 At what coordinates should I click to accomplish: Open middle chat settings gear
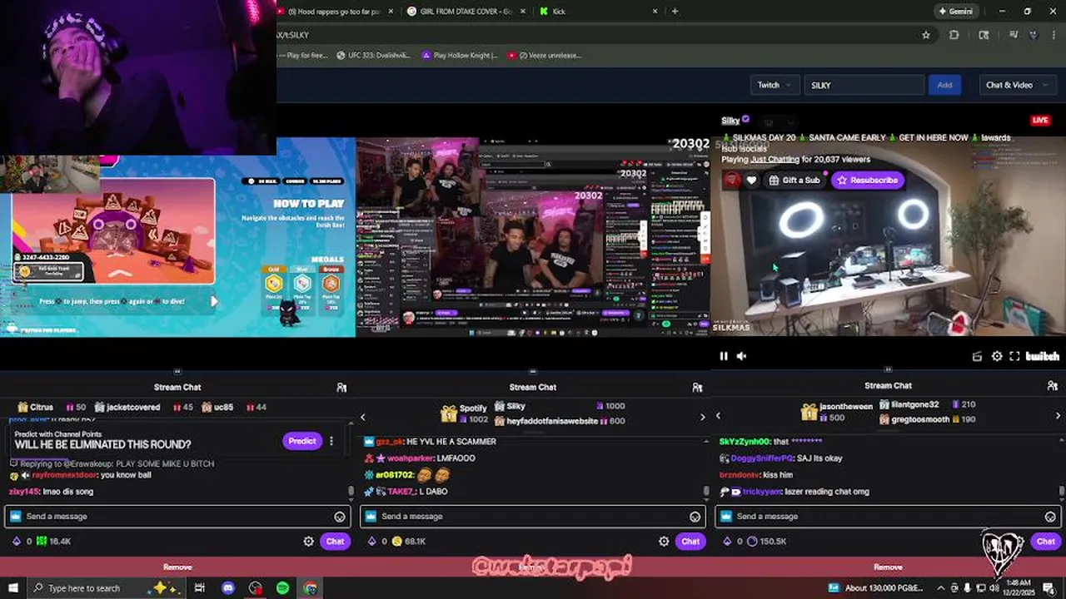(x=664, y=542)
